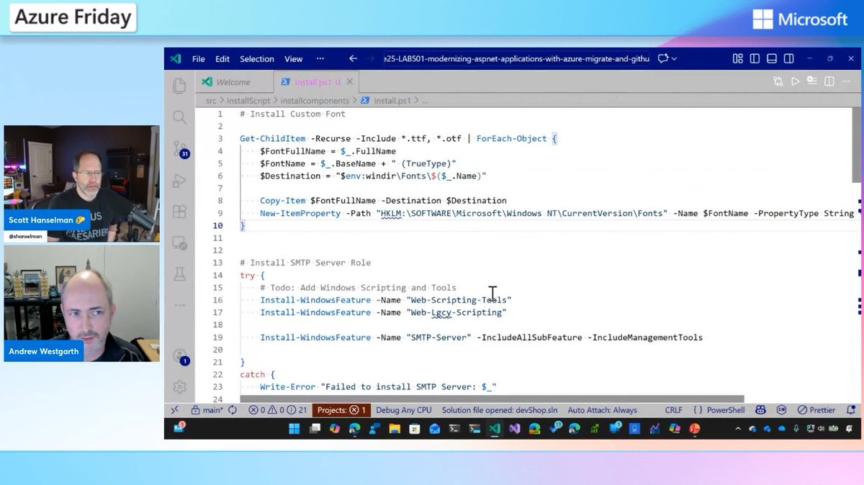Image resolution: width=864 pixels, height=485 pixels.
Task: Open More Actions ellipsis in editor toolbar
Action: coord(847,81)
